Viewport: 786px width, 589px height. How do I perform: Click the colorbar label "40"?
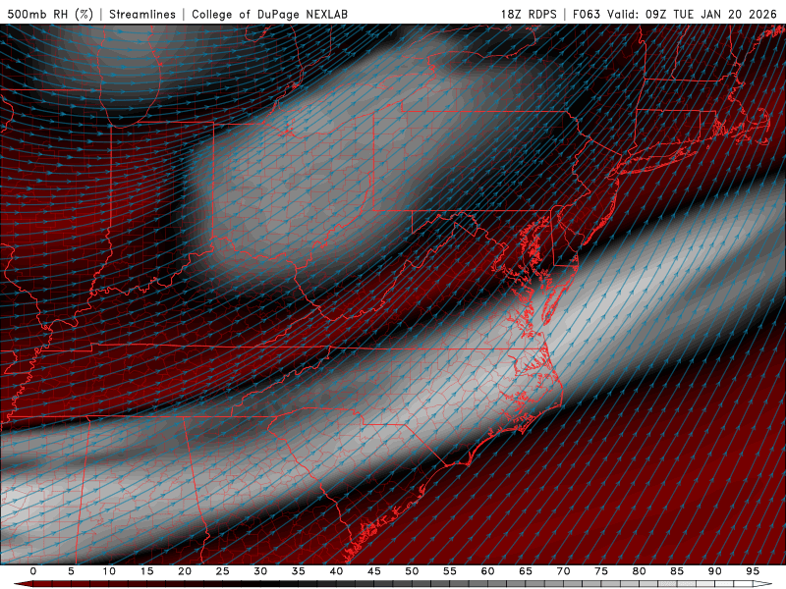coord(336,571)
